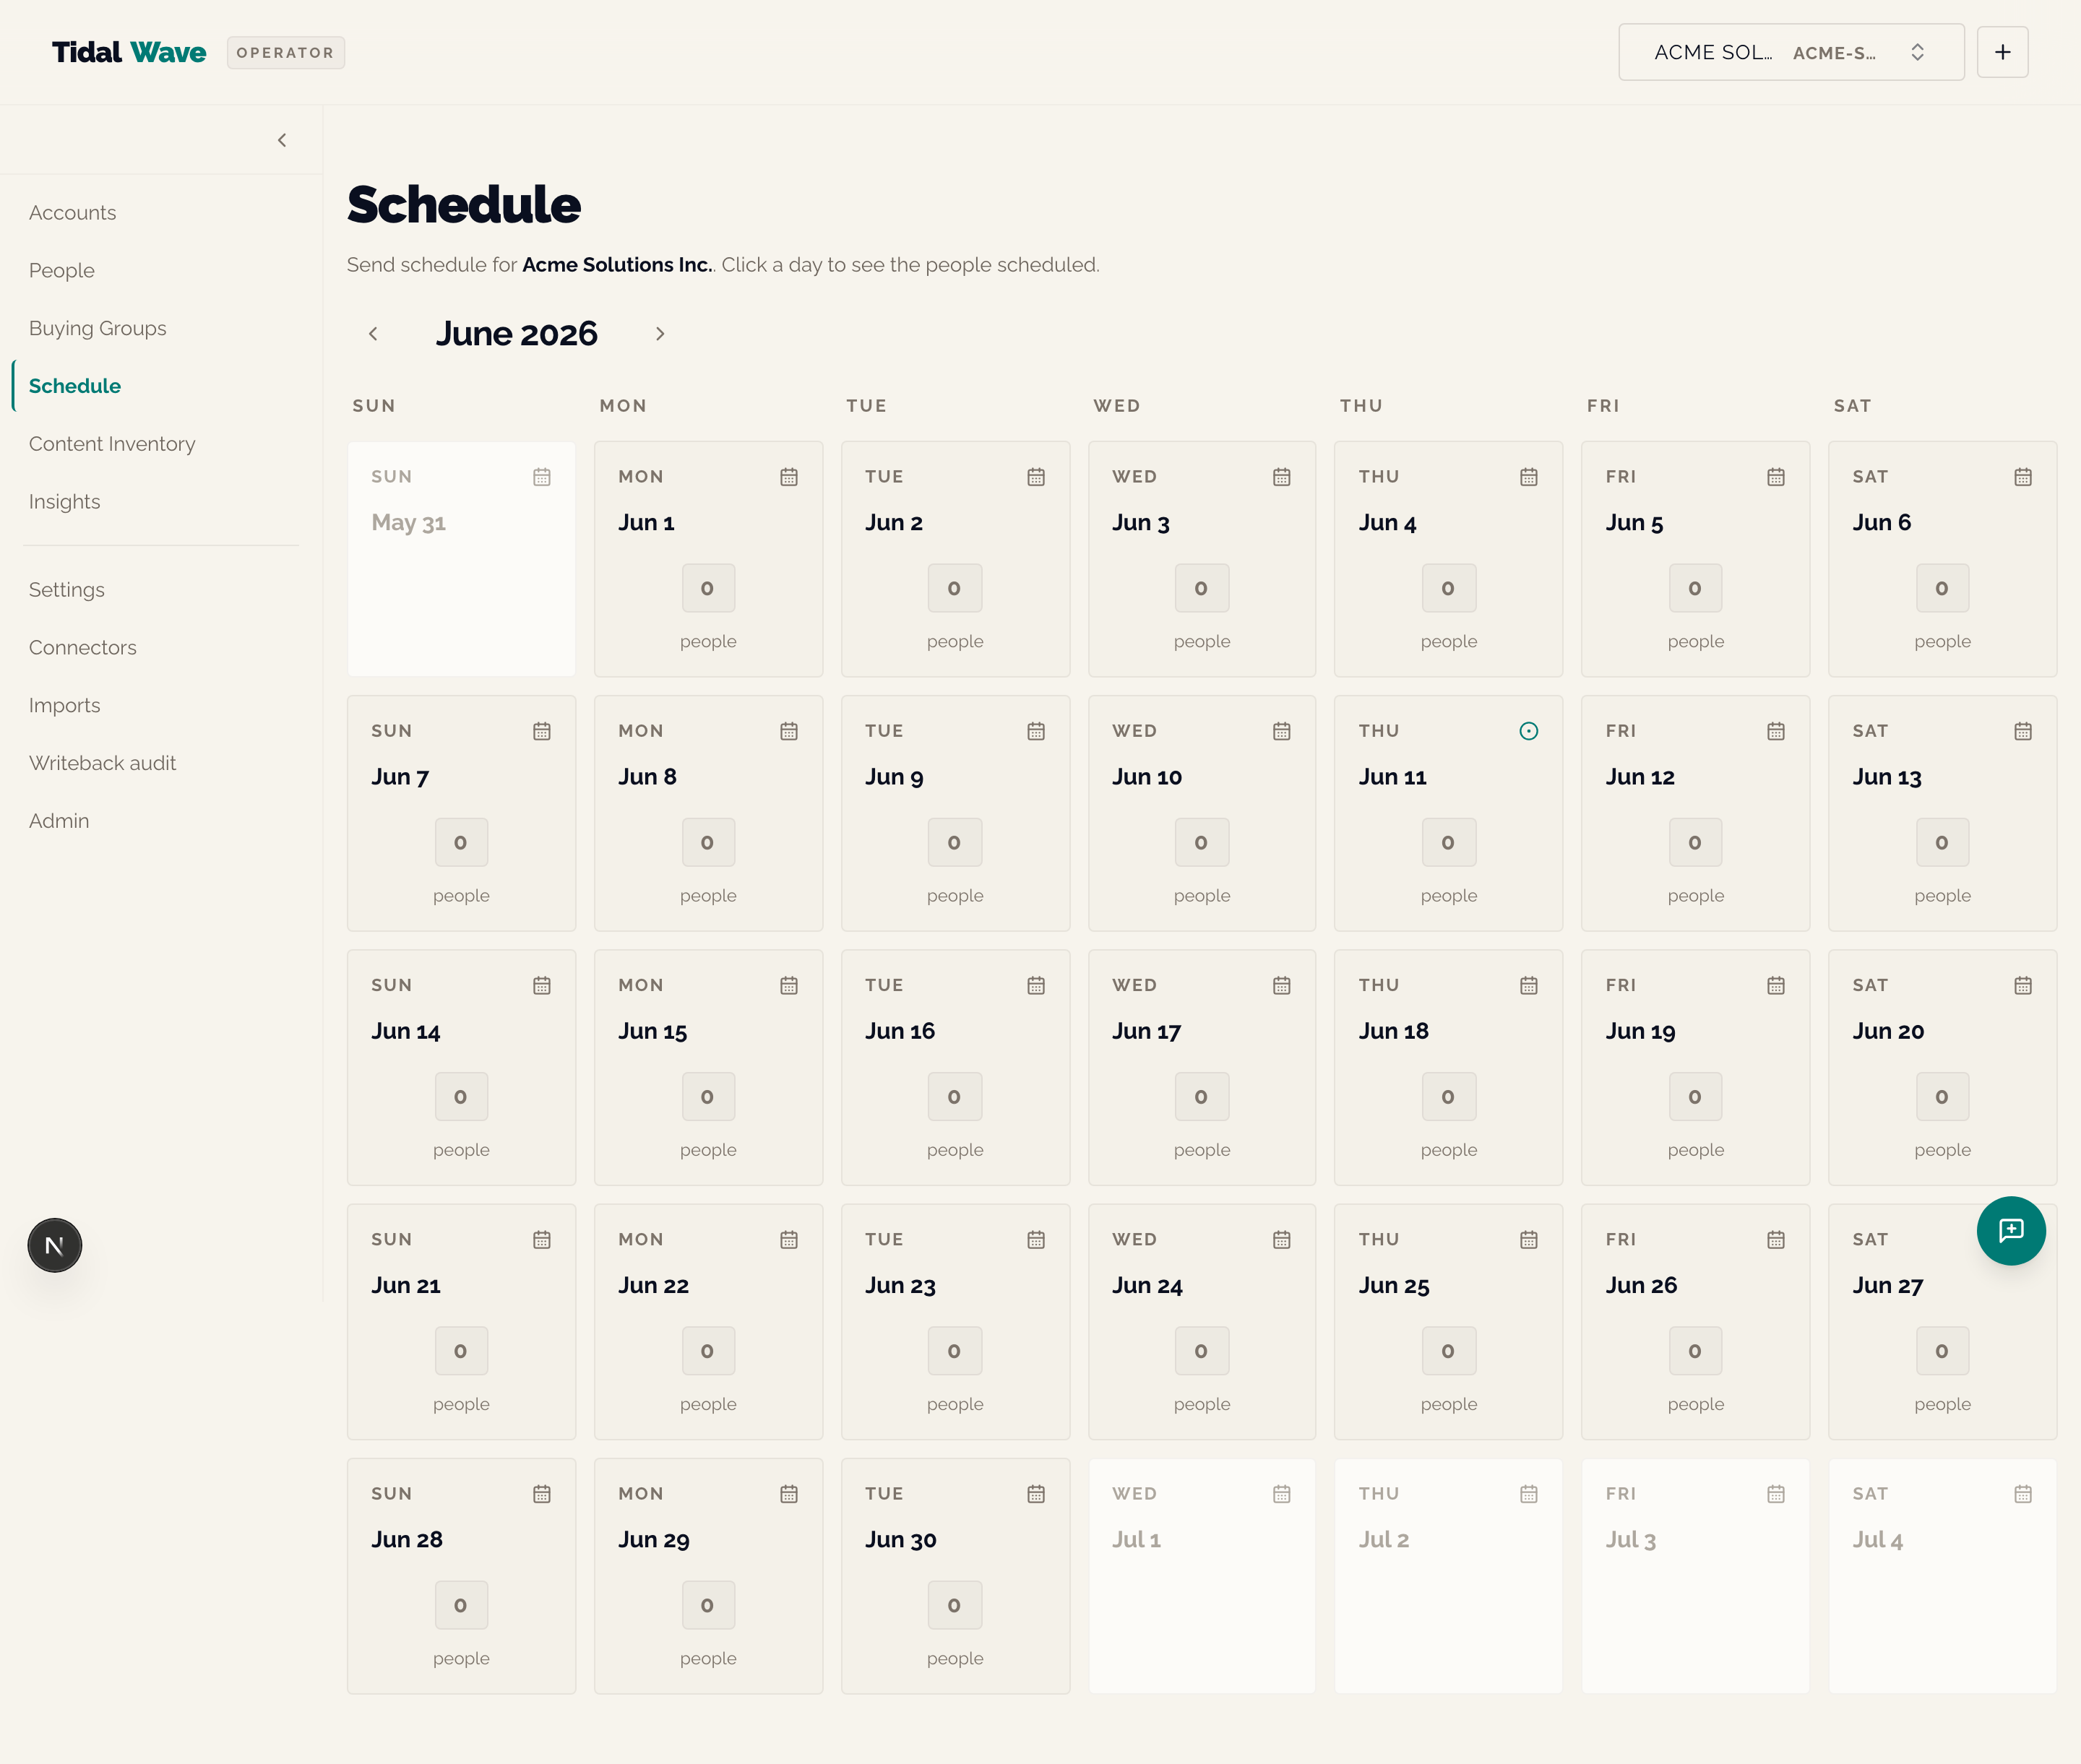Screen dimensions: 2081x1764
Task: Select Schedule in the sidebar
Action: [x=75, y=386]
